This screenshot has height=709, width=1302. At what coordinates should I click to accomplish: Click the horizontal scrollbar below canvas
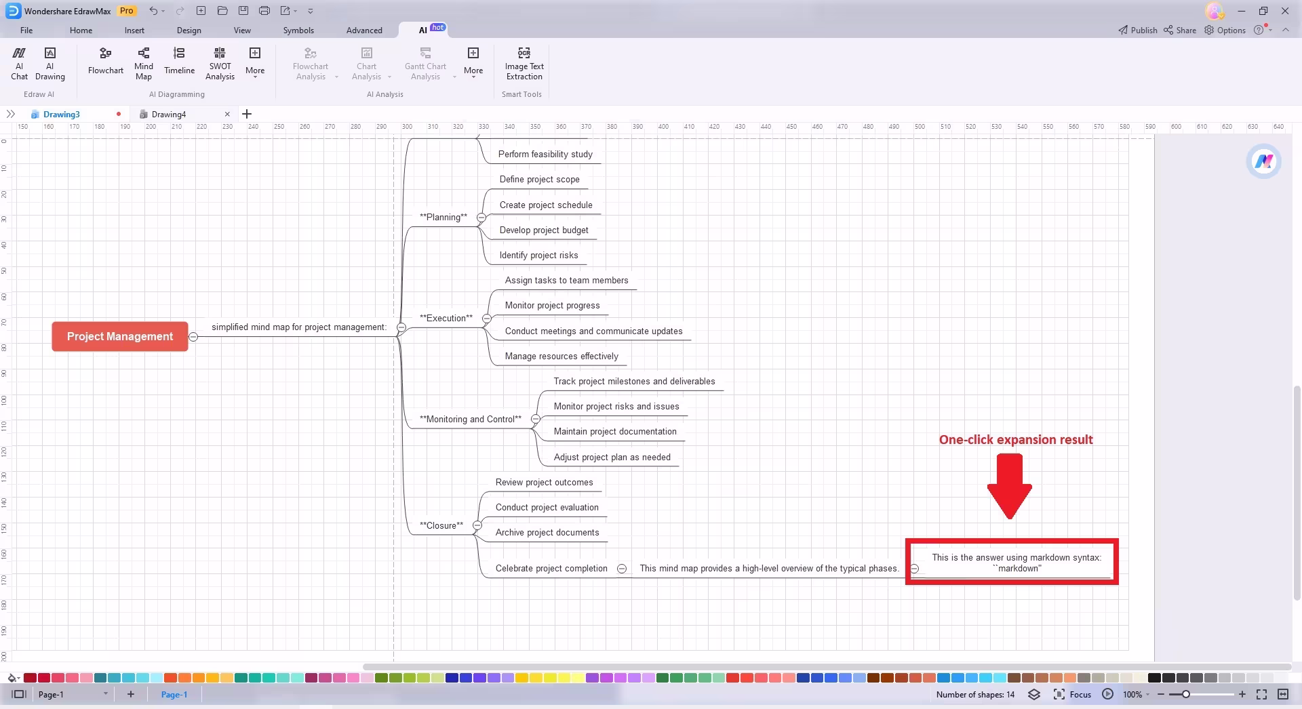pyautogui.click(x=826, y=667)
